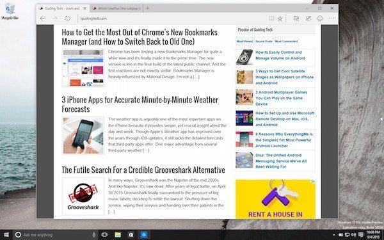Screen dimensions: 384x240
Task: Click the AdChoices icon on the ad
Action: click(x=313, y=182)
